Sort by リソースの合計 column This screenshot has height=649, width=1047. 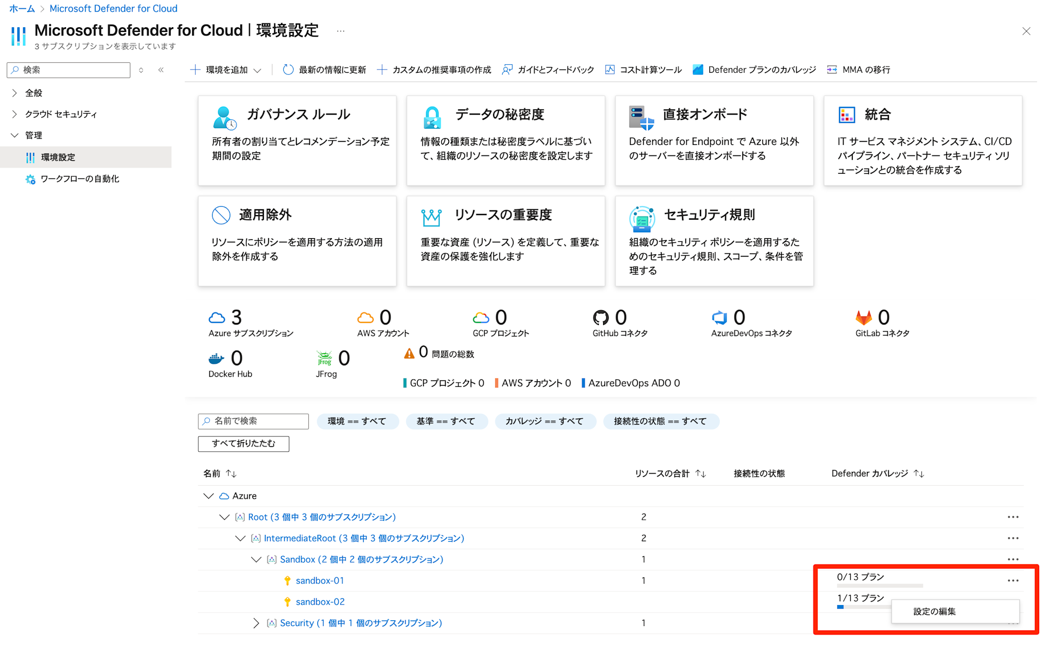(x=671, y=474)
